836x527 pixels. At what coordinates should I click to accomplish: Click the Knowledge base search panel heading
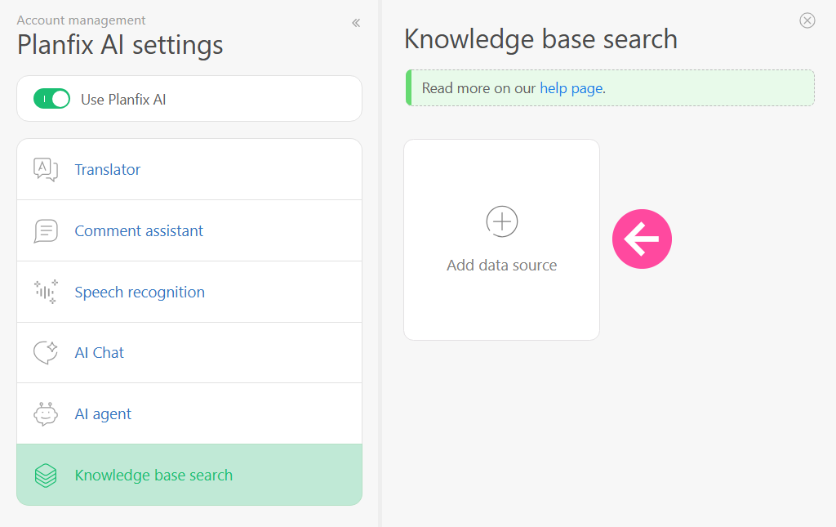click(540, 39)
